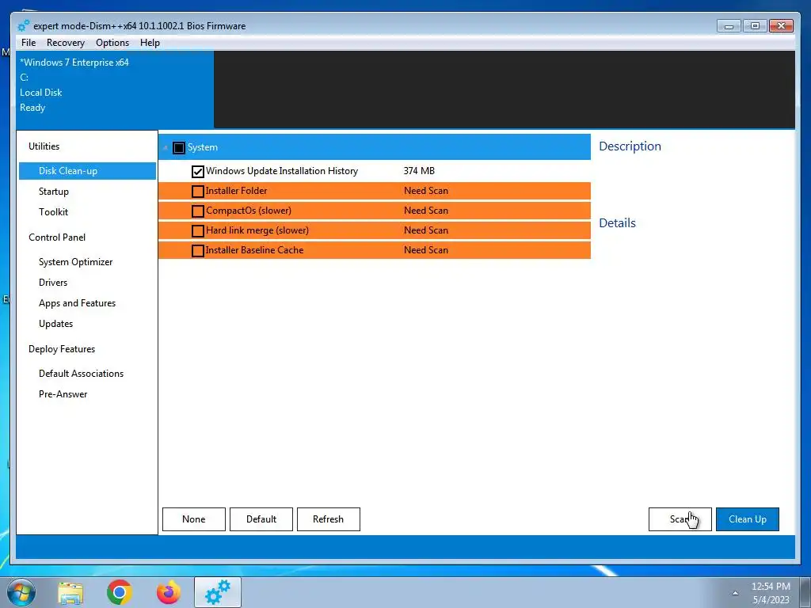Check the Installer Folder checkbox
Screen dimensions: 811x608
pos(197,192)
